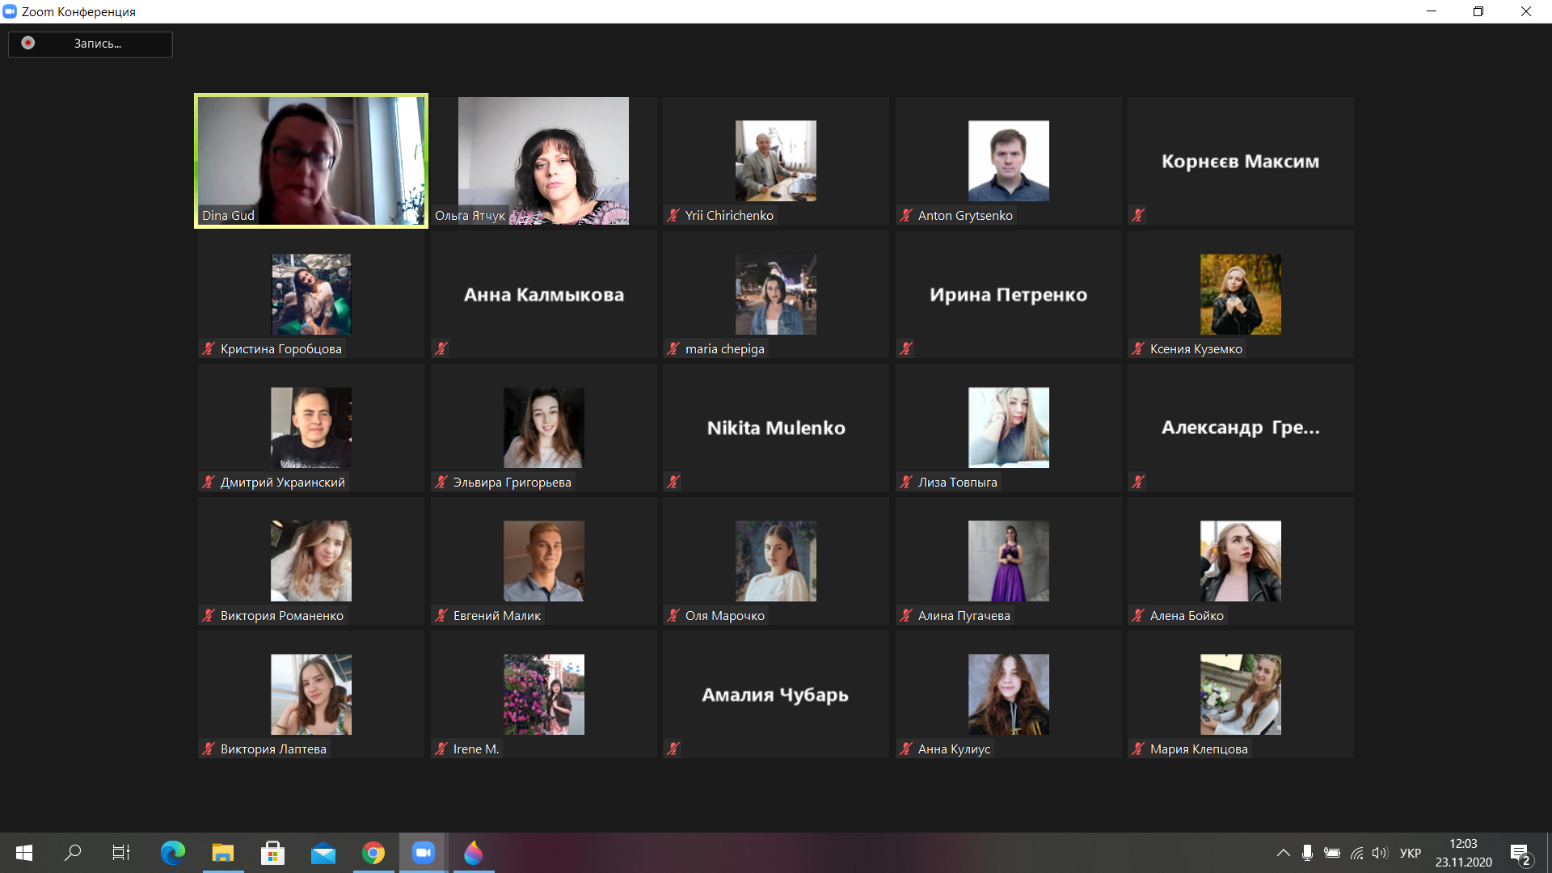This screenshot has height=873, width=1552.
Task: Click maria chepiga's profile picture
Action: click(x=776, y=294)
